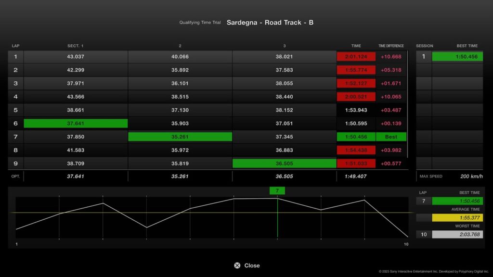Select the lap 7 marker above graph
The height and width of the screenshot is (277, 493).
point(277,191)
